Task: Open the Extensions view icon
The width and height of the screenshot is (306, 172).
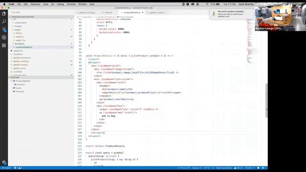Action: pos(4,45)
